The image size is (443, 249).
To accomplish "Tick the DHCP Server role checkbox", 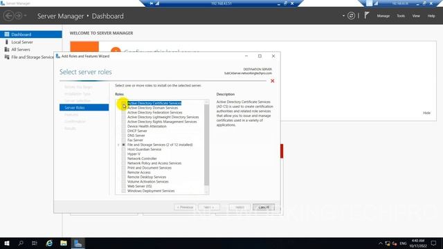I will 124,131.
